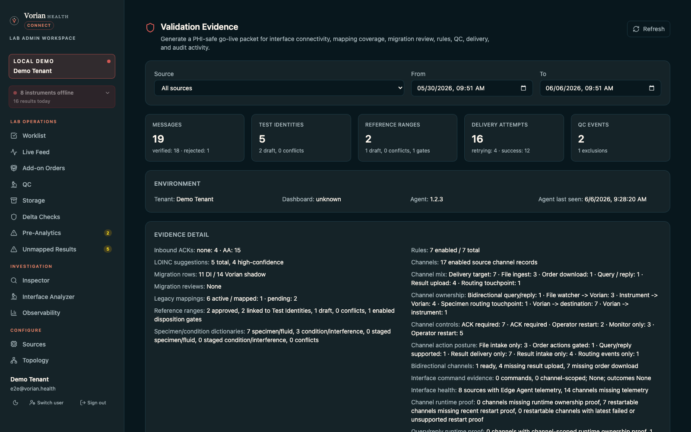Click 'Migration reviews: None' line
Image resolution: width=691 pixels, height=432 pixels.
tap(188, 286)
